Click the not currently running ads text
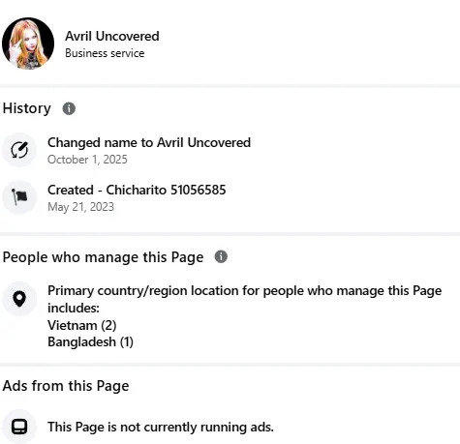This screenshot has height=444, width=460. (x=161, y=427)
